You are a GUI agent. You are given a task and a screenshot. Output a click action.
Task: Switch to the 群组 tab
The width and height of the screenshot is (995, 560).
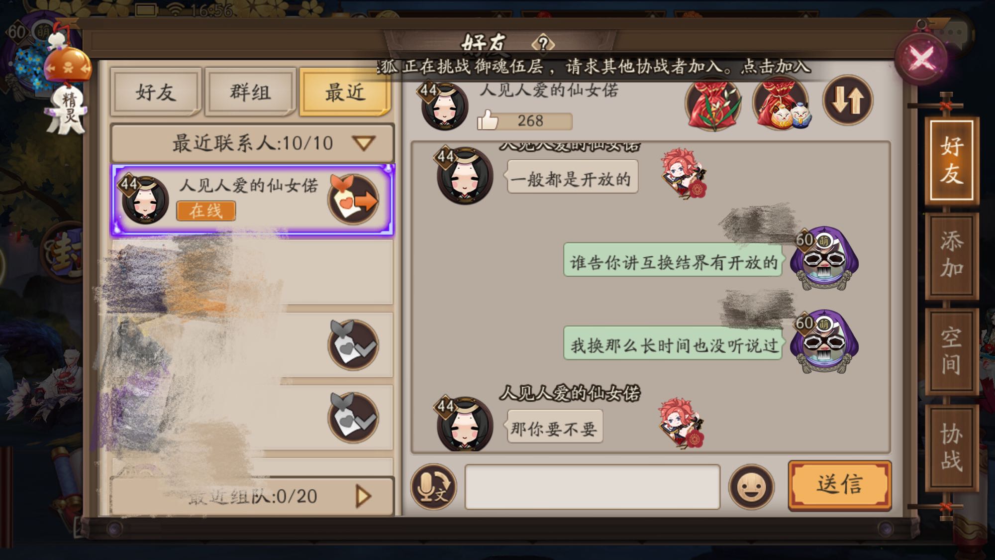click(x=250, y=93)
